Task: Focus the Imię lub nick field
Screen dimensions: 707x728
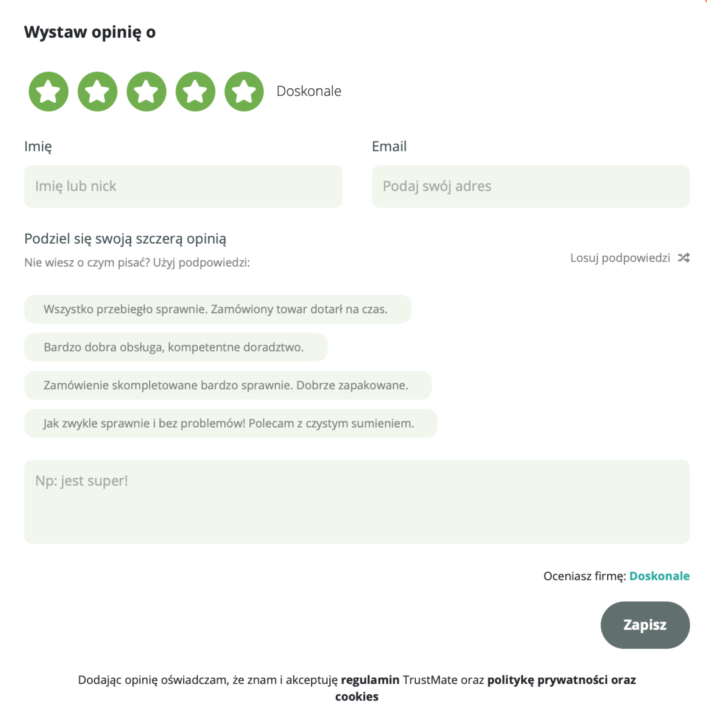Action: tap(183, 186)
